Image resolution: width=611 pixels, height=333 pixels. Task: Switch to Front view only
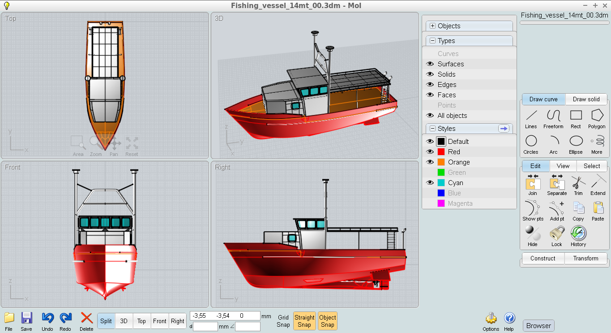[160, 321]
